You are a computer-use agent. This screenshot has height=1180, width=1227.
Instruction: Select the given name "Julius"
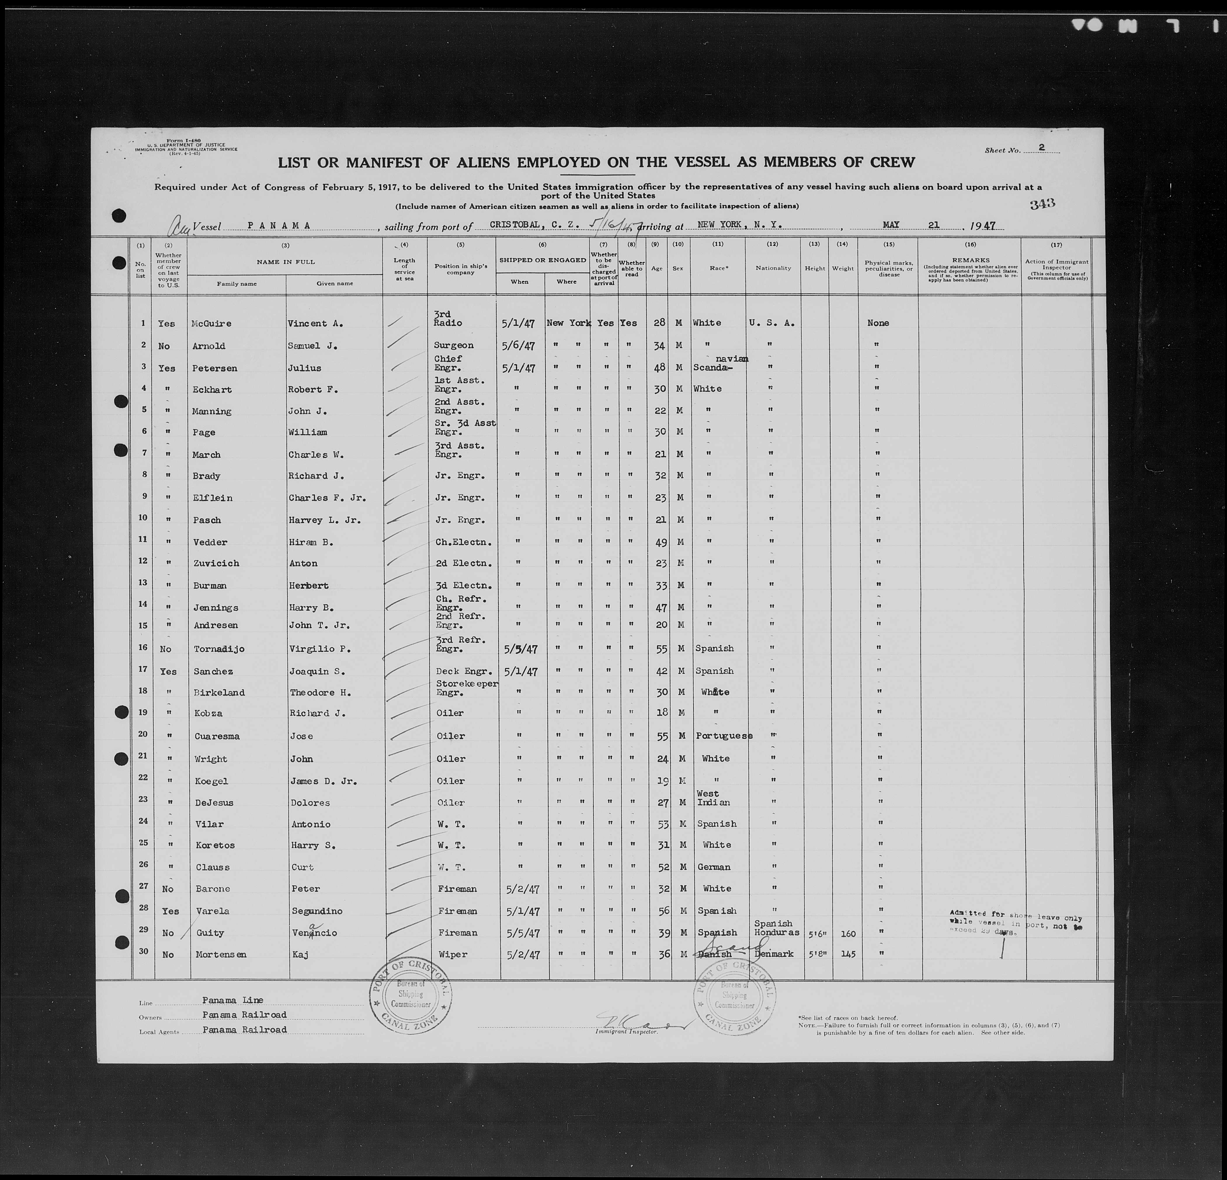[x=304, y=369]
